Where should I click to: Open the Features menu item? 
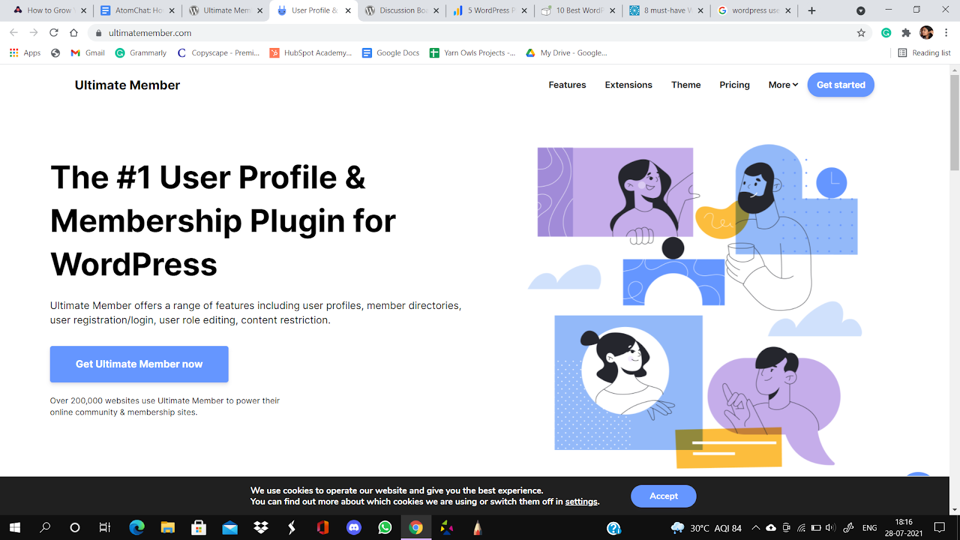[x=567, y=85]
